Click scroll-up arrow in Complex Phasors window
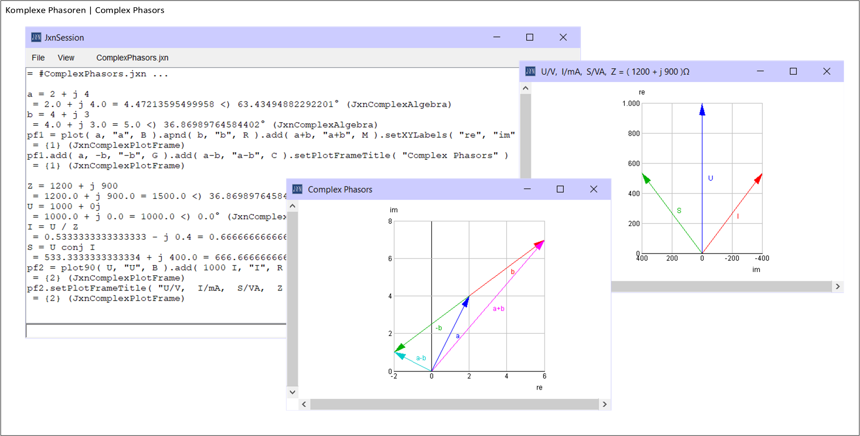 [x=292, y=206]
